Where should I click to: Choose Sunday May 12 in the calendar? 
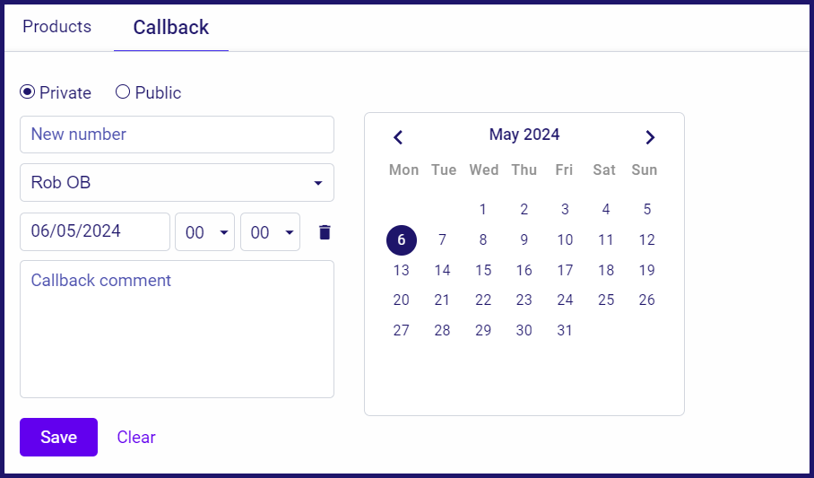[647, 240]
